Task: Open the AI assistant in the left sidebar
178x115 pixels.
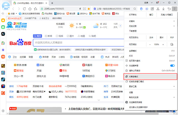Action: 3,33
